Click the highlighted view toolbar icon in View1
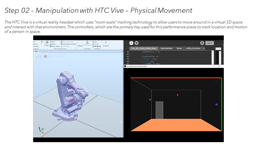Image resolution: width=257 pixels, height=144 pixels. [x=46, y=56]
